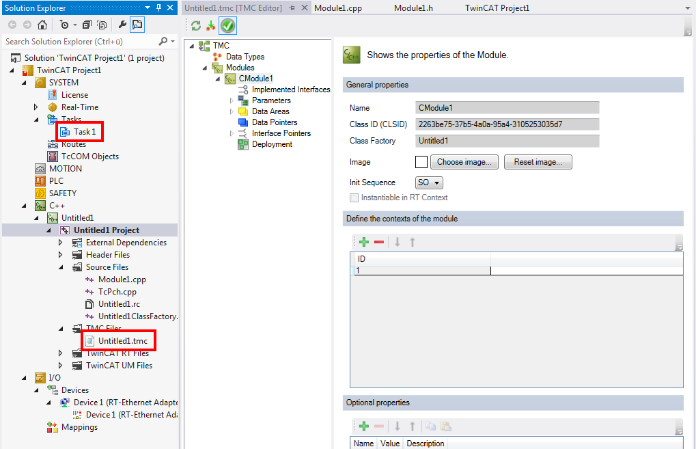Screen dimensions: 696x449
Task: Click the pending changes filter clock icon
Action: click(x=64, y=25)
